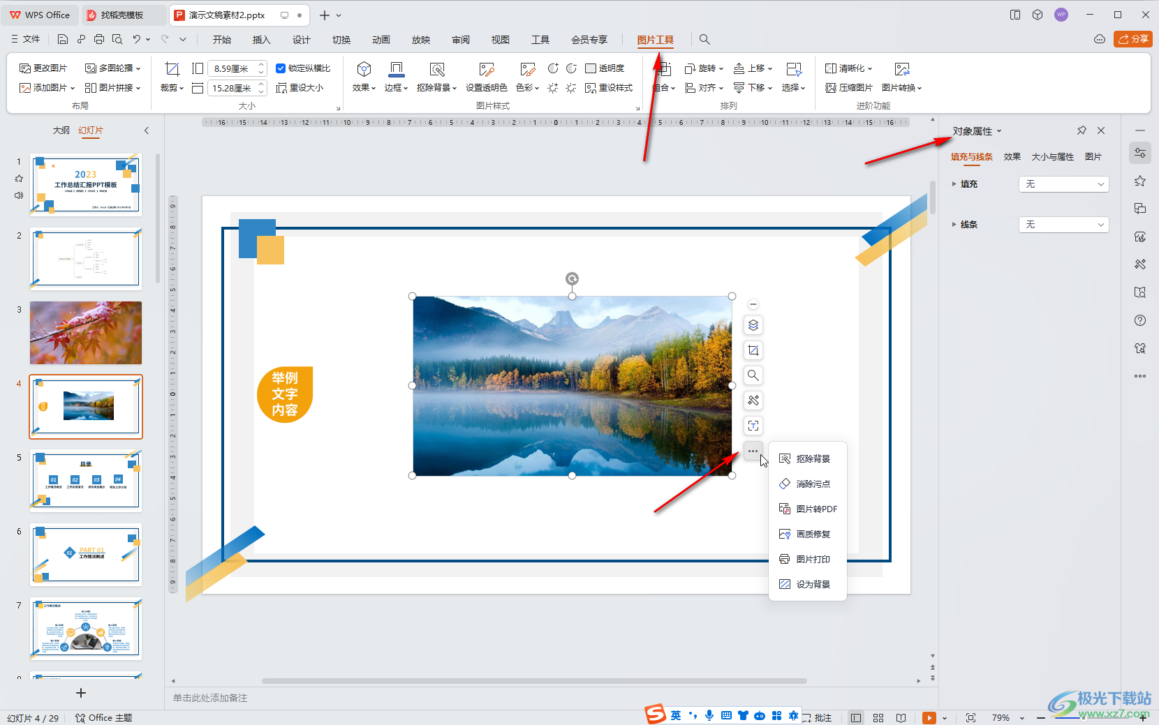Click the magnifier preview icon beside picture
The width and height of the screenshot is (1159, 725).
(x=753, y=375)
